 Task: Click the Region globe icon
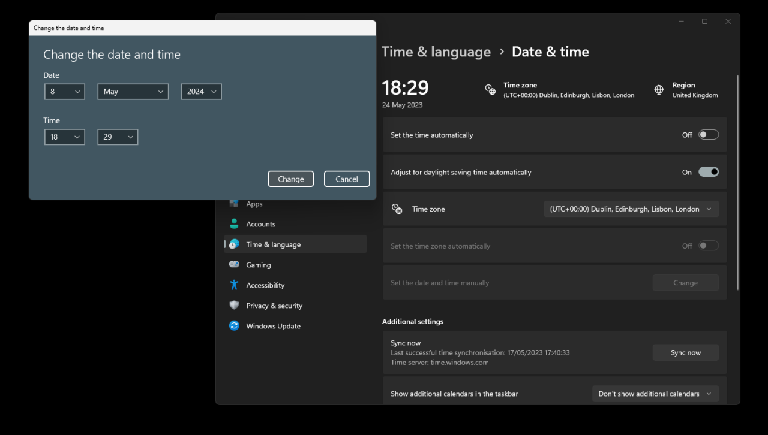coord(659,90)
